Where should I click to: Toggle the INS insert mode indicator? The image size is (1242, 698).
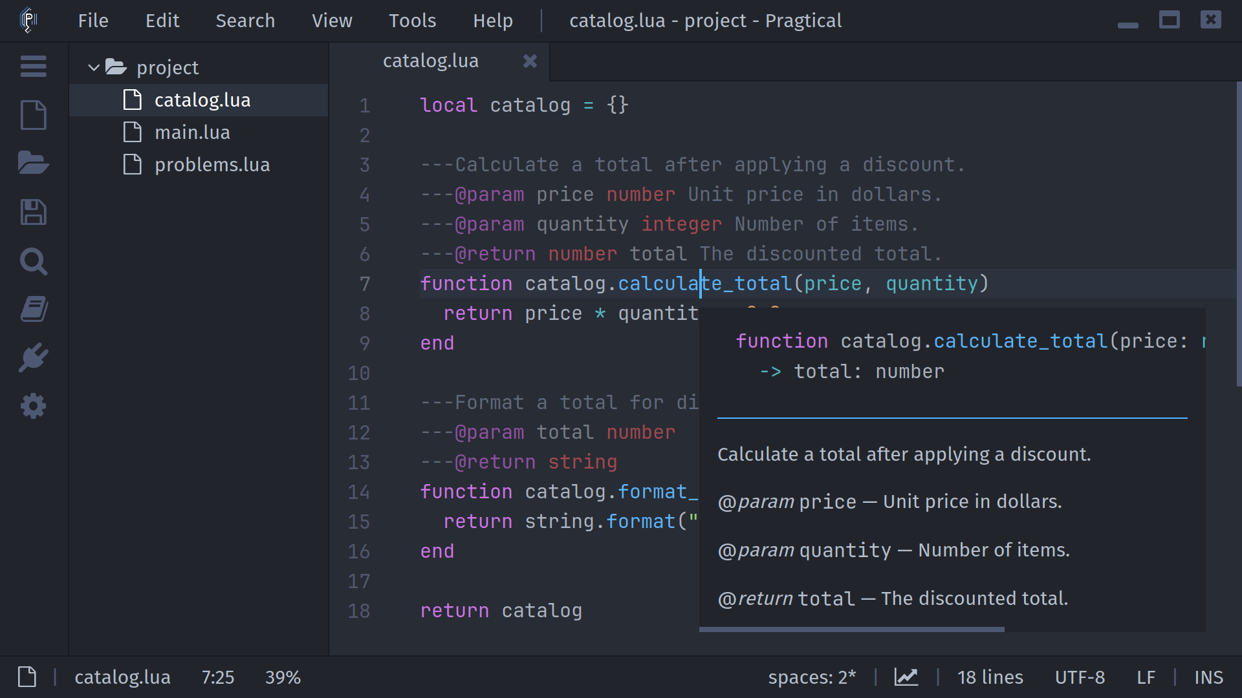[x=1208, y=677]
